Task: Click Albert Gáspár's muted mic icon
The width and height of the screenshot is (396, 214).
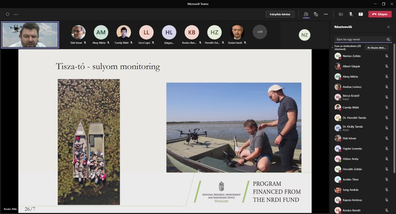Action: coord(386,66)
